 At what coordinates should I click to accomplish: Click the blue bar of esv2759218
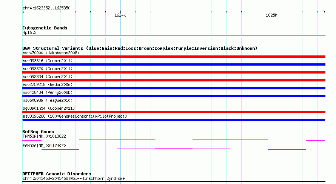(174, 88)
